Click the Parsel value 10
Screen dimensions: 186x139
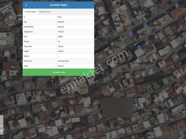(x=59, y=41)
